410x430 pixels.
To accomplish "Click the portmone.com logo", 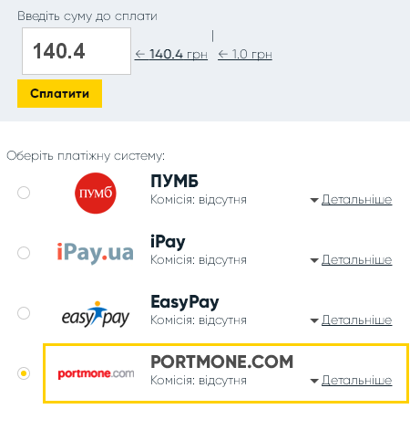I will (96, 373).
